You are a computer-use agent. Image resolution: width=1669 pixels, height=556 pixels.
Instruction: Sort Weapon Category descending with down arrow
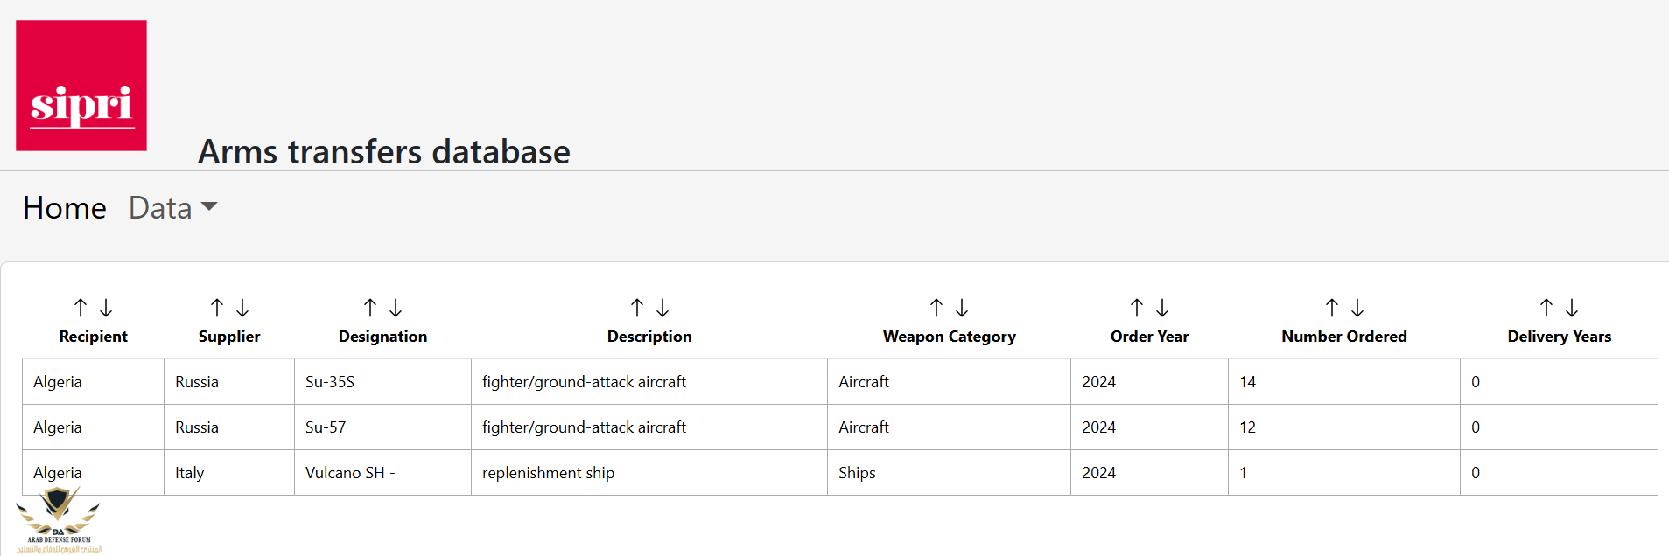pos(962,308)
